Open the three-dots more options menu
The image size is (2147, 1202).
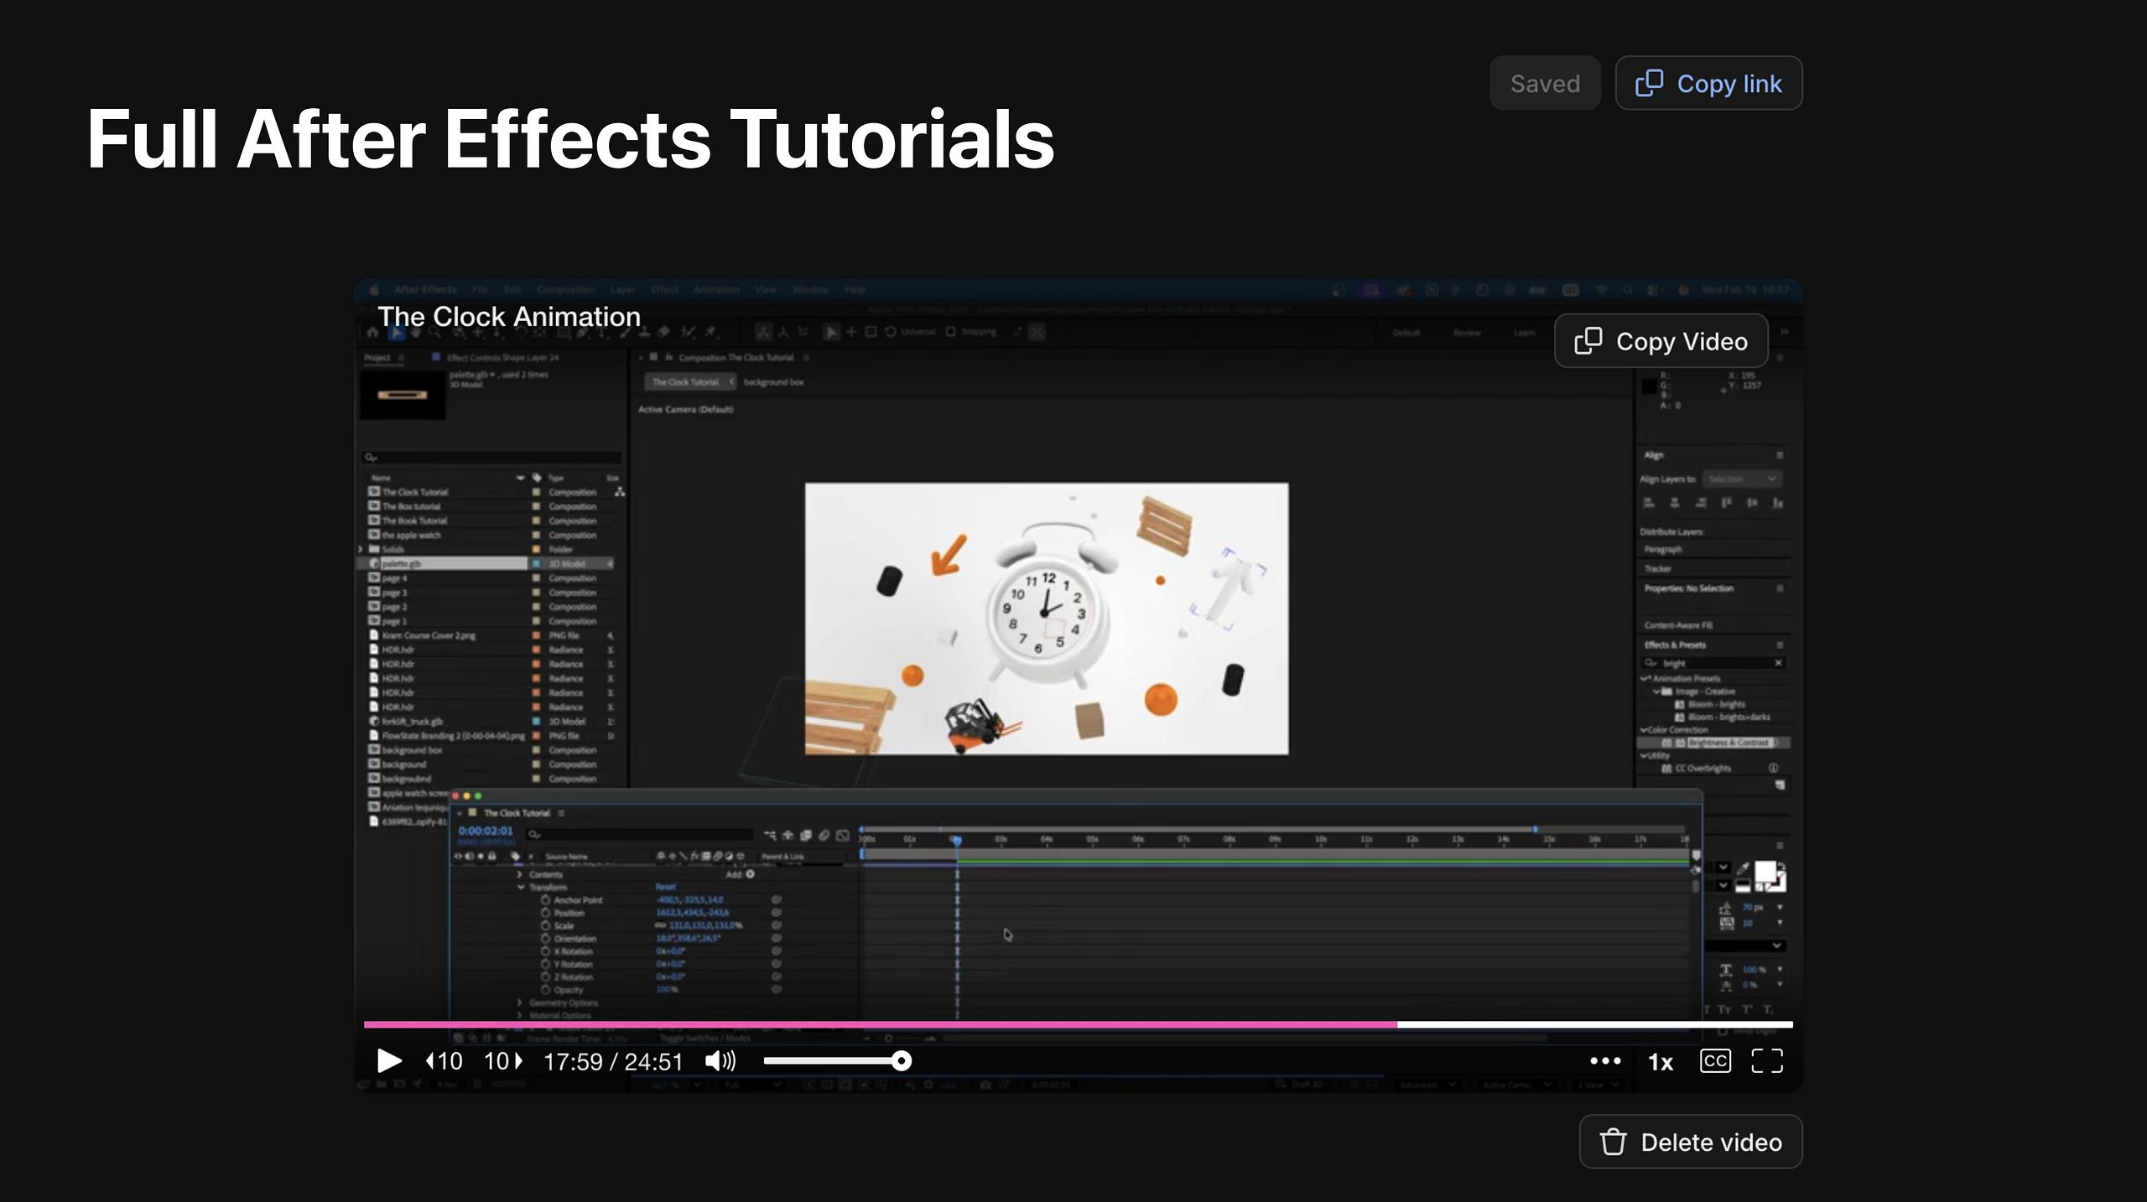click(1605, 1061)
